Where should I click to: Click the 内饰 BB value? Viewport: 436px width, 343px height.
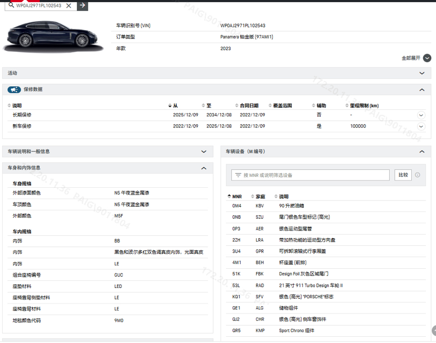click(x=117, y=241)
